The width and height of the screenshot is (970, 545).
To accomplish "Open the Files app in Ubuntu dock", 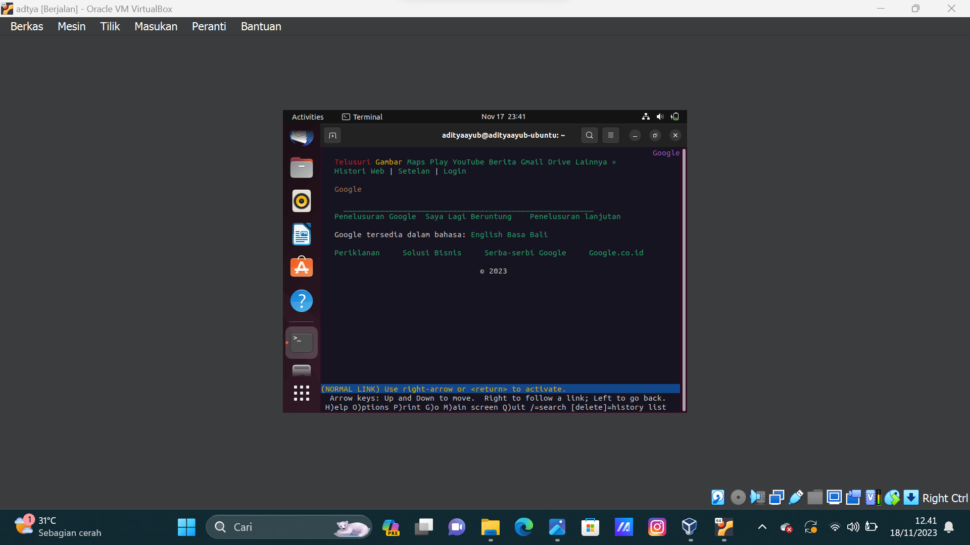I will 302,168.
